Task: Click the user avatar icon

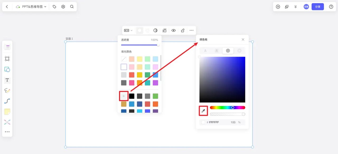Action: click(306, 7)
